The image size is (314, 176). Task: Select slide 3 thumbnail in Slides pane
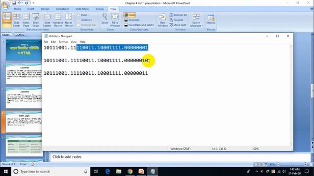[x=24, y=98]
